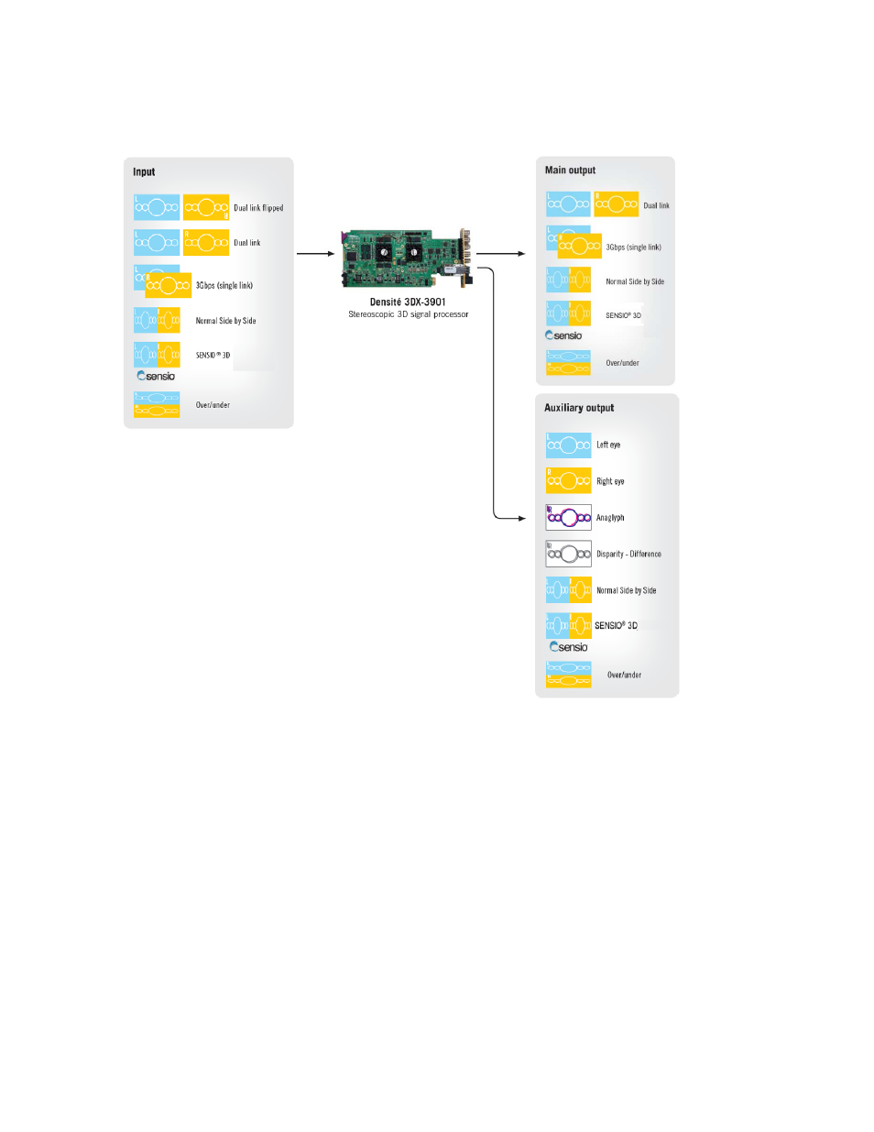
Task: Click the "SENSIO 3D" label in Input panel
Action: coord(213,355)
